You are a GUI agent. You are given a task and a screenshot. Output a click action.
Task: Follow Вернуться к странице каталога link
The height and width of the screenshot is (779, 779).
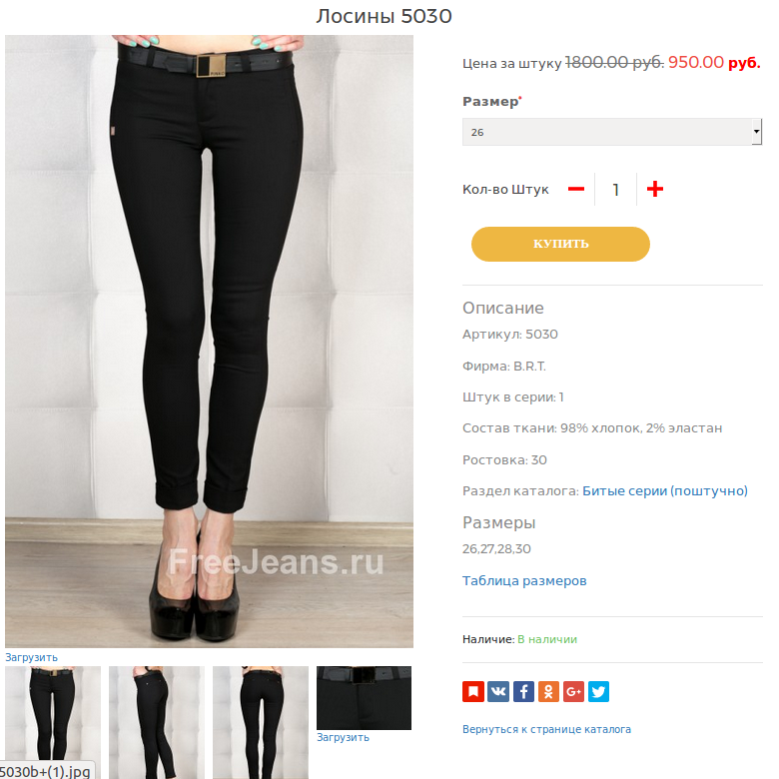[546, 729]
